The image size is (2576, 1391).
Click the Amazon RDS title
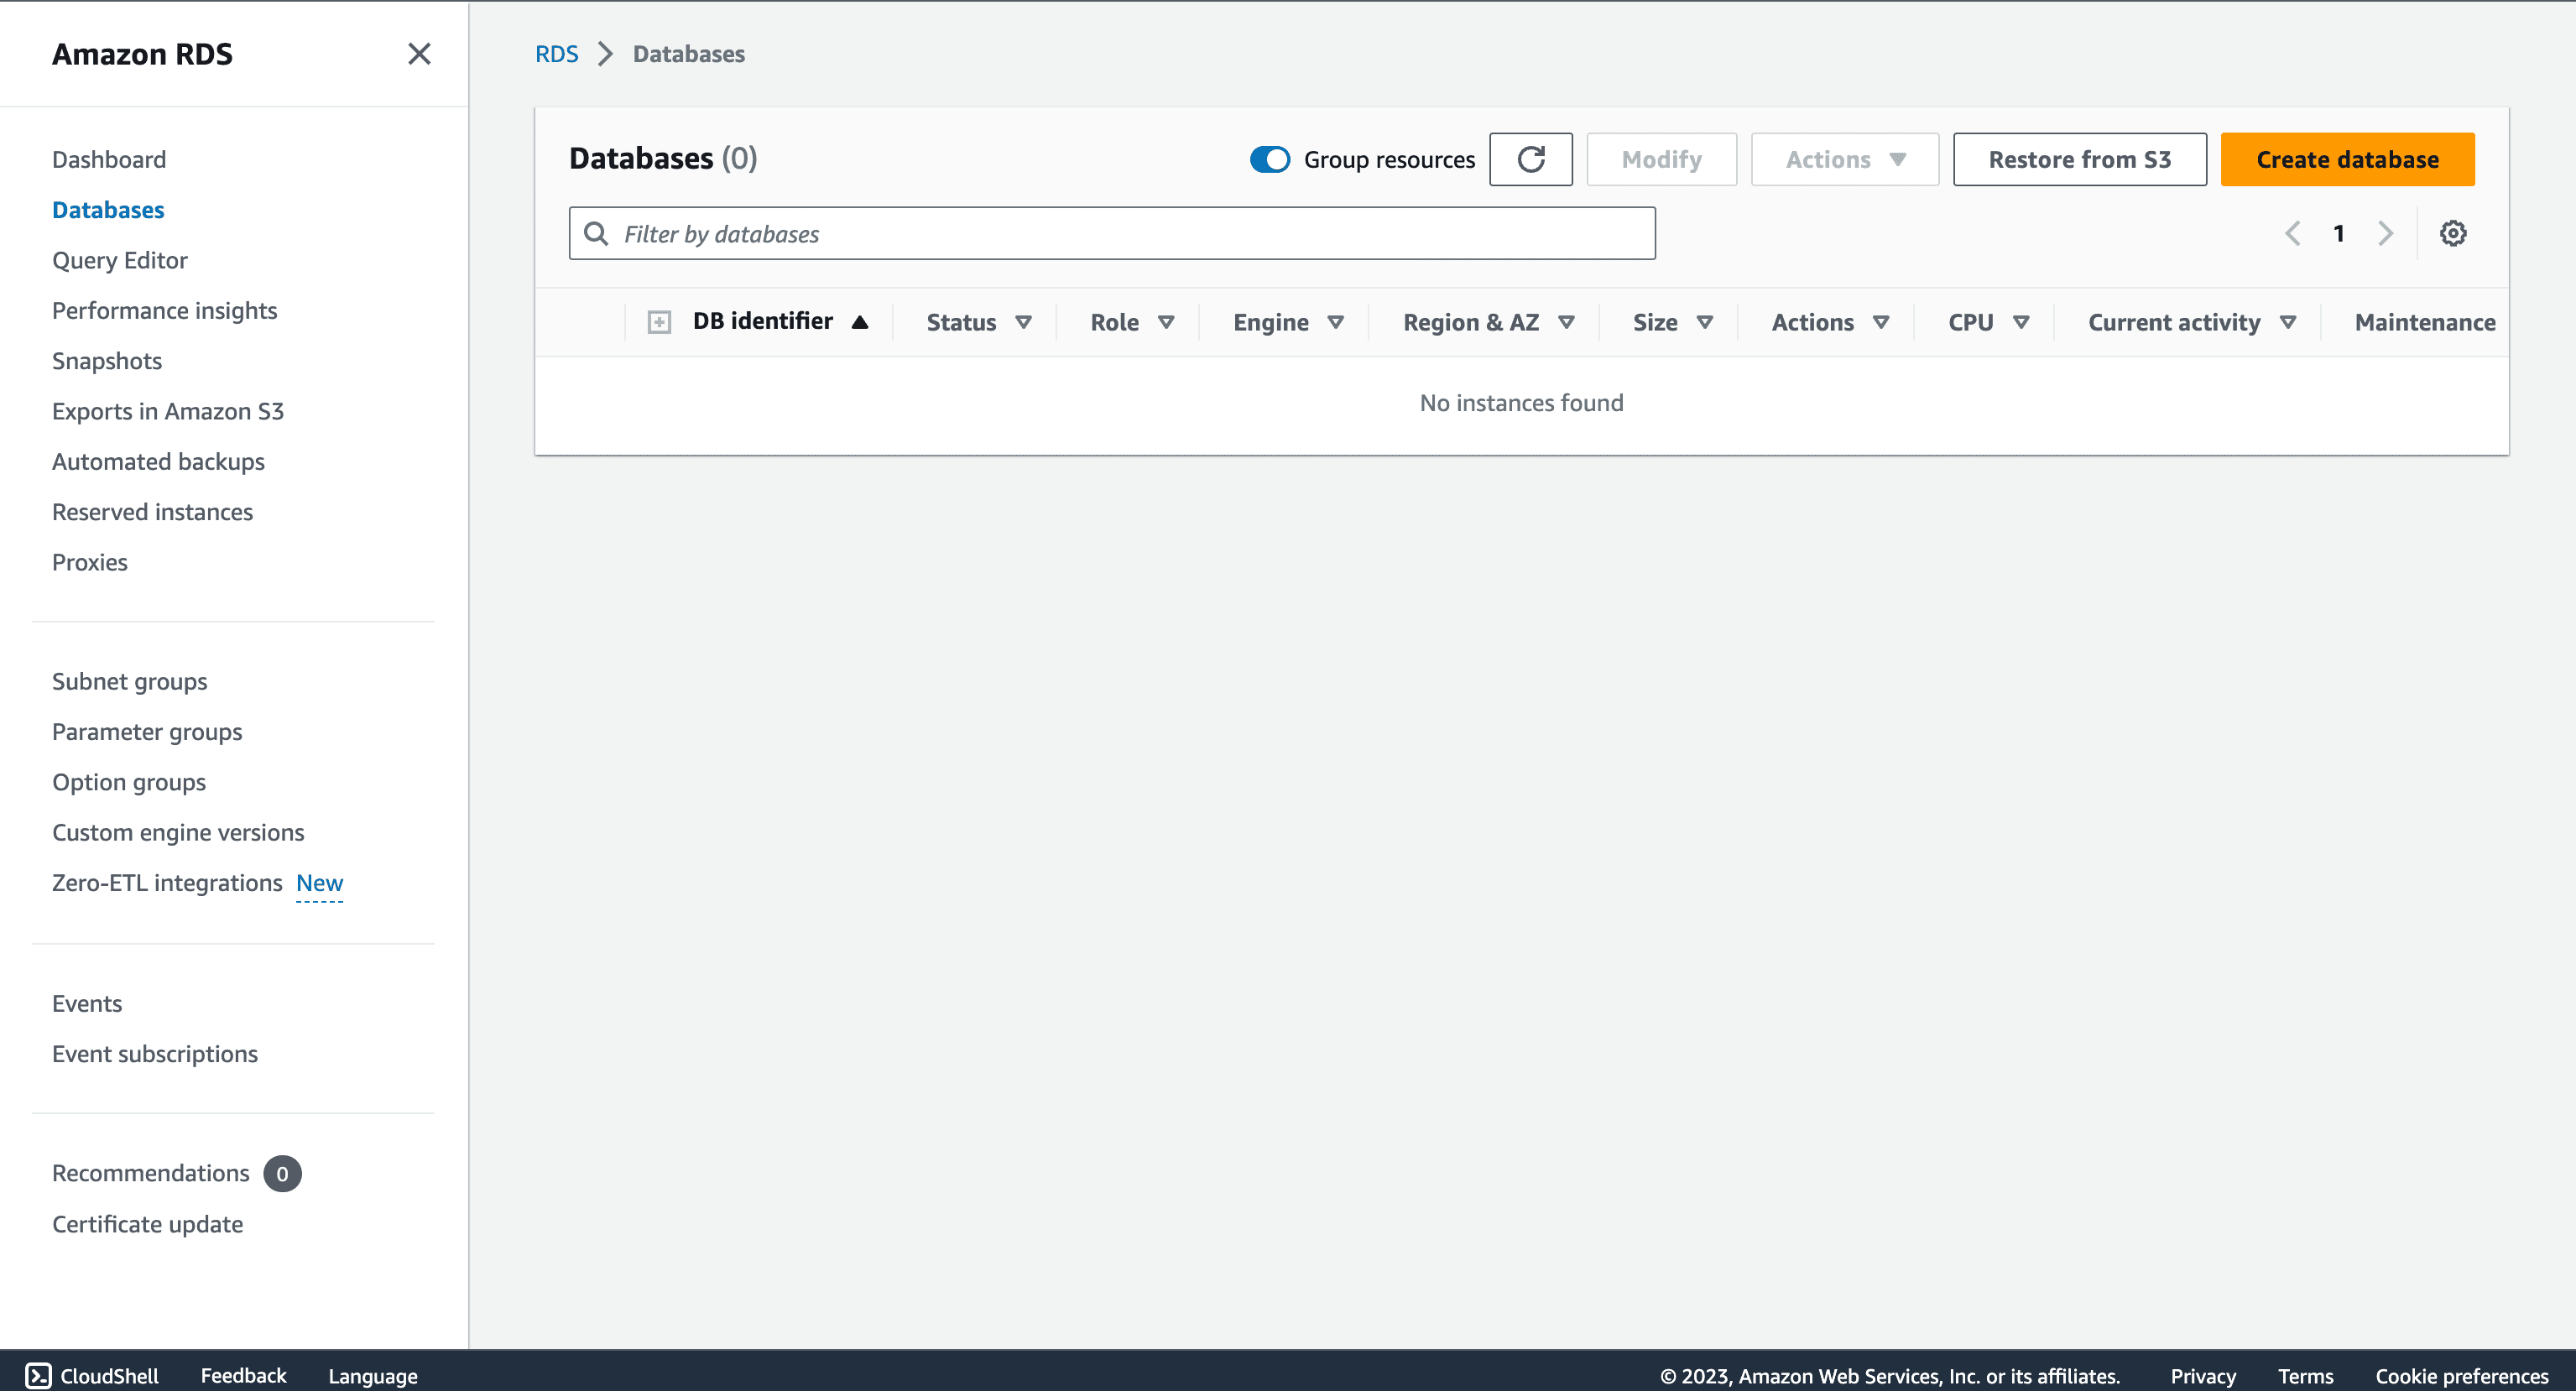coord(142,54)
